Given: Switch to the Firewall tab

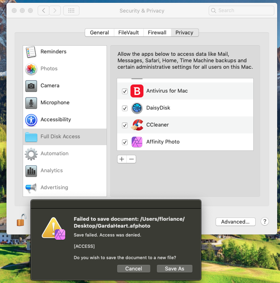Looking at the screenshot, I should coord(157,32).
